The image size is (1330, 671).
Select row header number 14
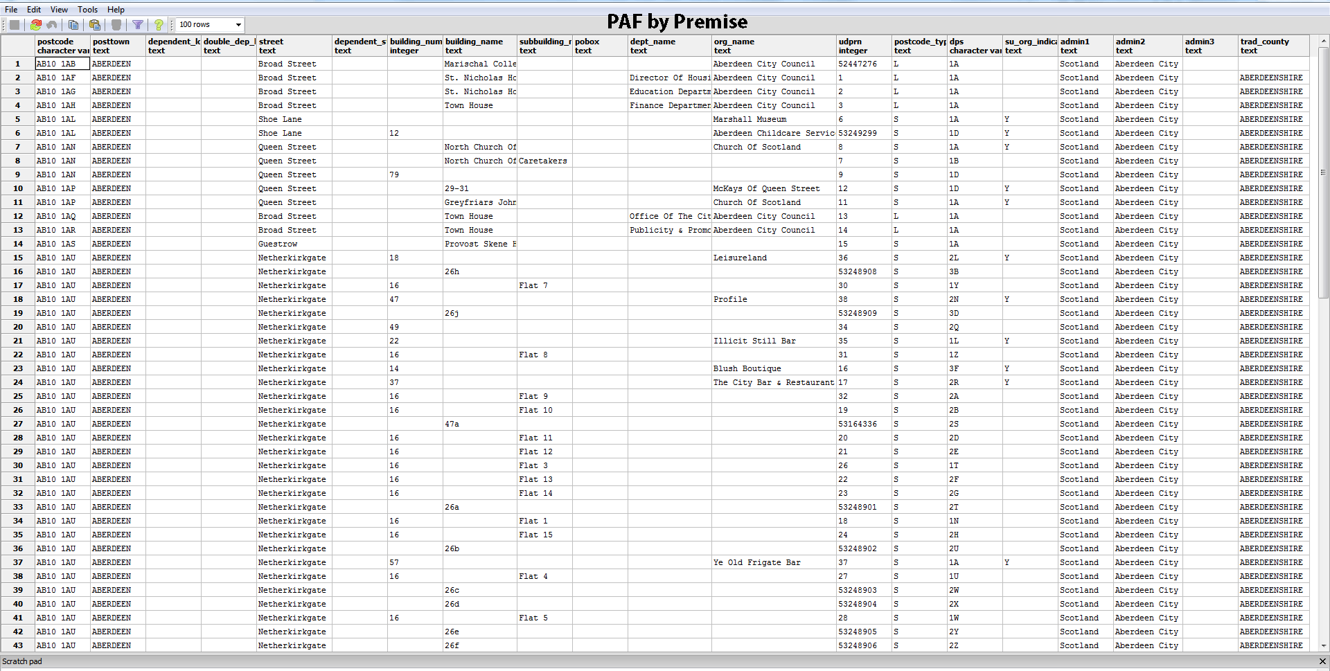[x=18, y=244]
